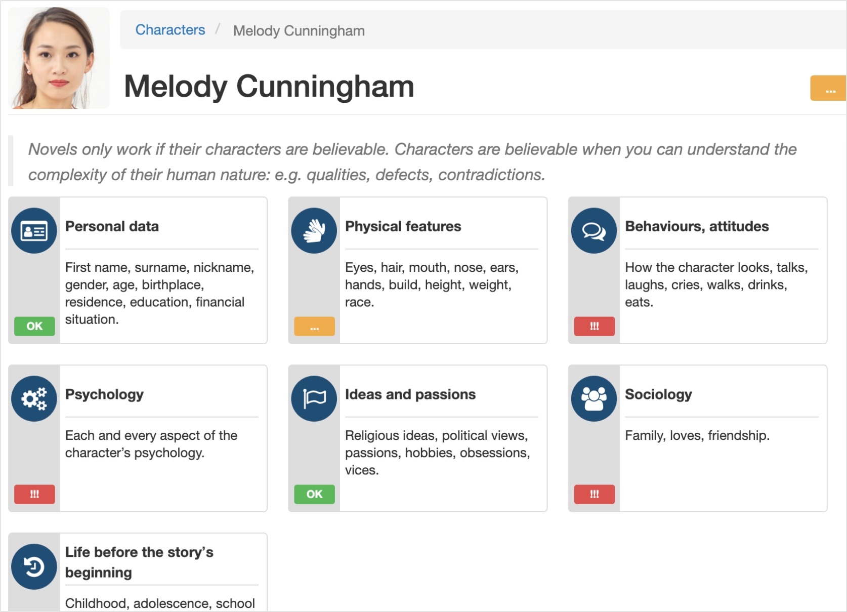Image resolution: width=847 pixels, height=612 pixels.
Task: Click the Sociology people group icon
Action: click(x=594, y=399)
